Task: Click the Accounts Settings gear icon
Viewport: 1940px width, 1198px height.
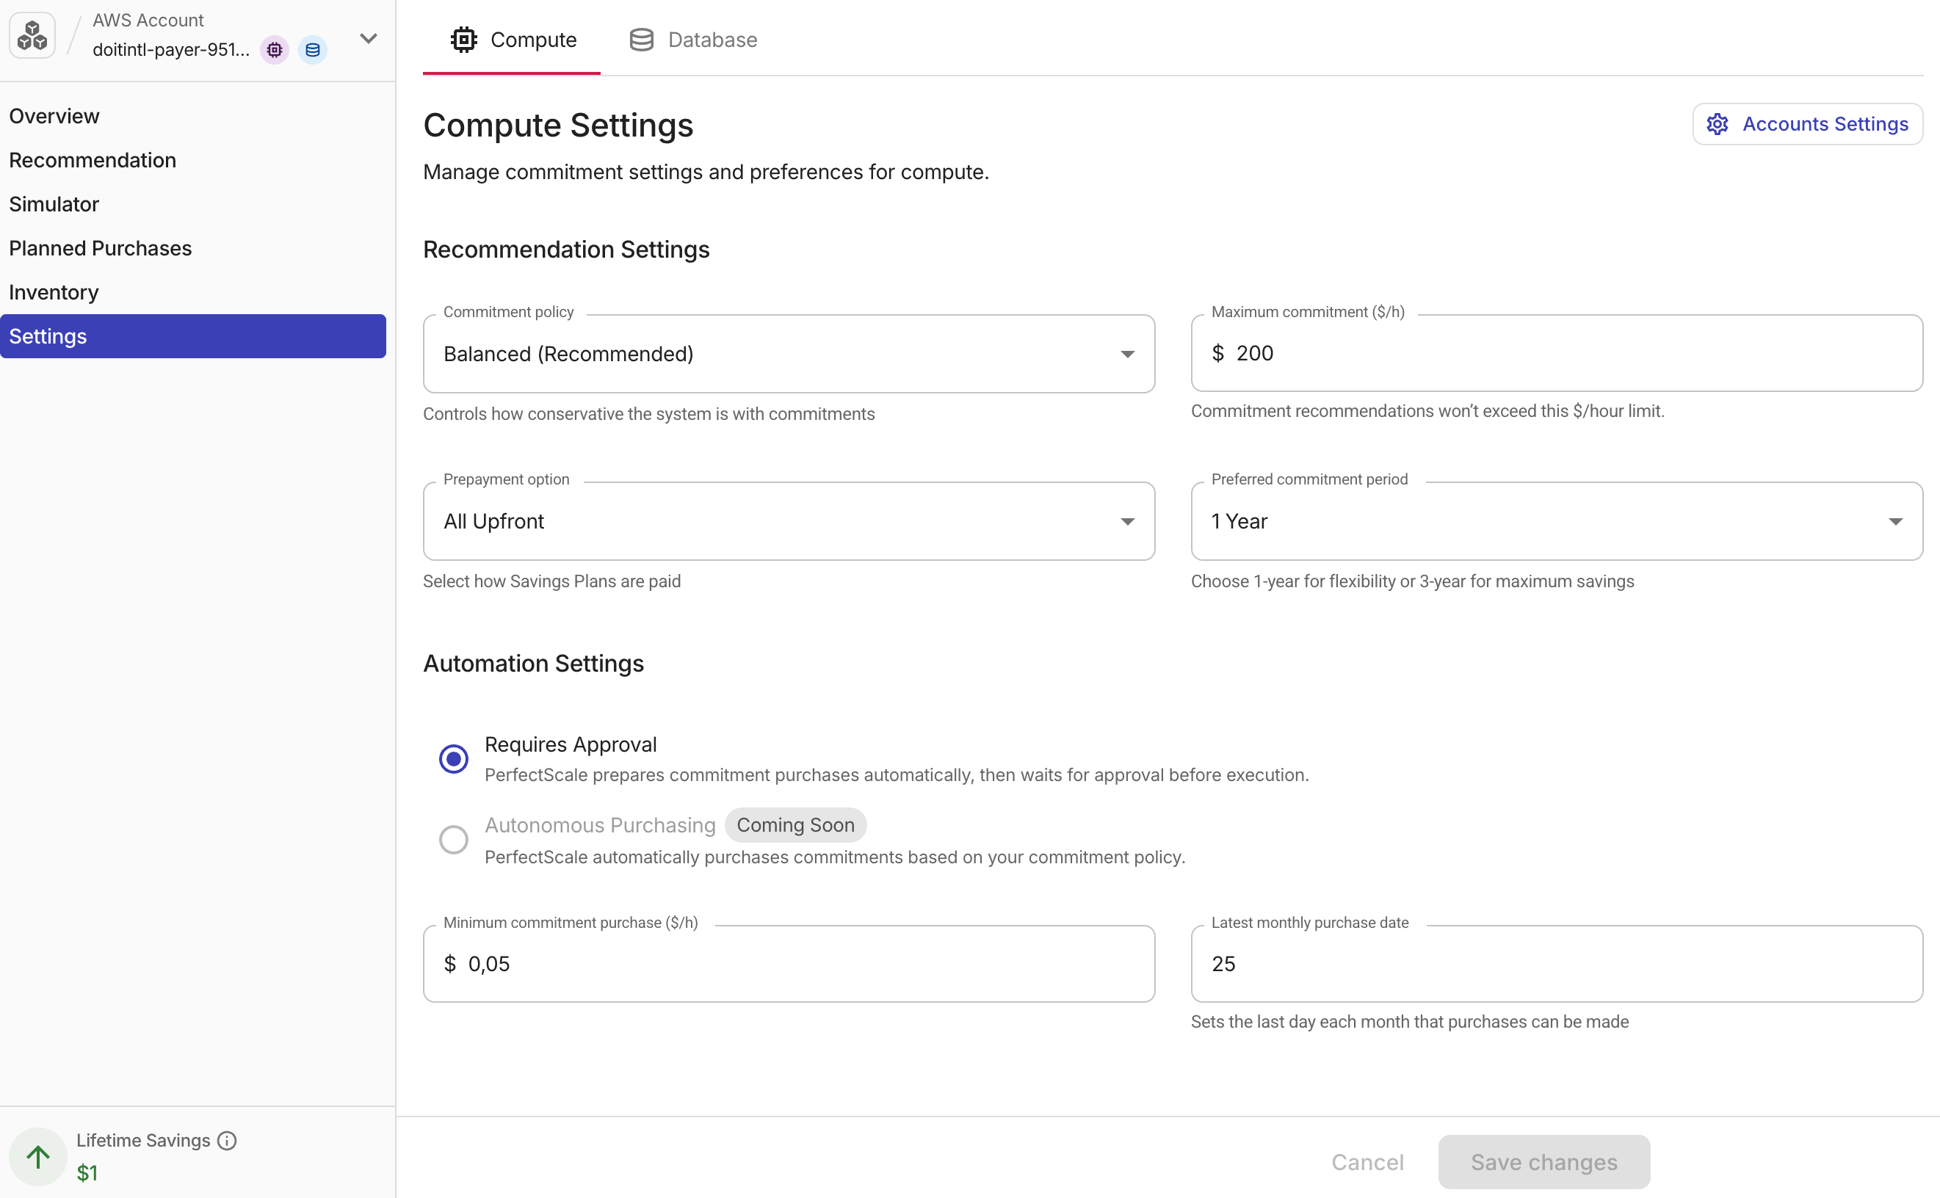Action: pyautogui.click(x=1717, y=124)
